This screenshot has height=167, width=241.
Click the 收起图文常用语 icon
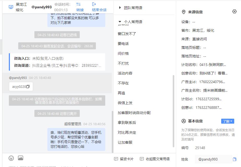coord(142,159)
